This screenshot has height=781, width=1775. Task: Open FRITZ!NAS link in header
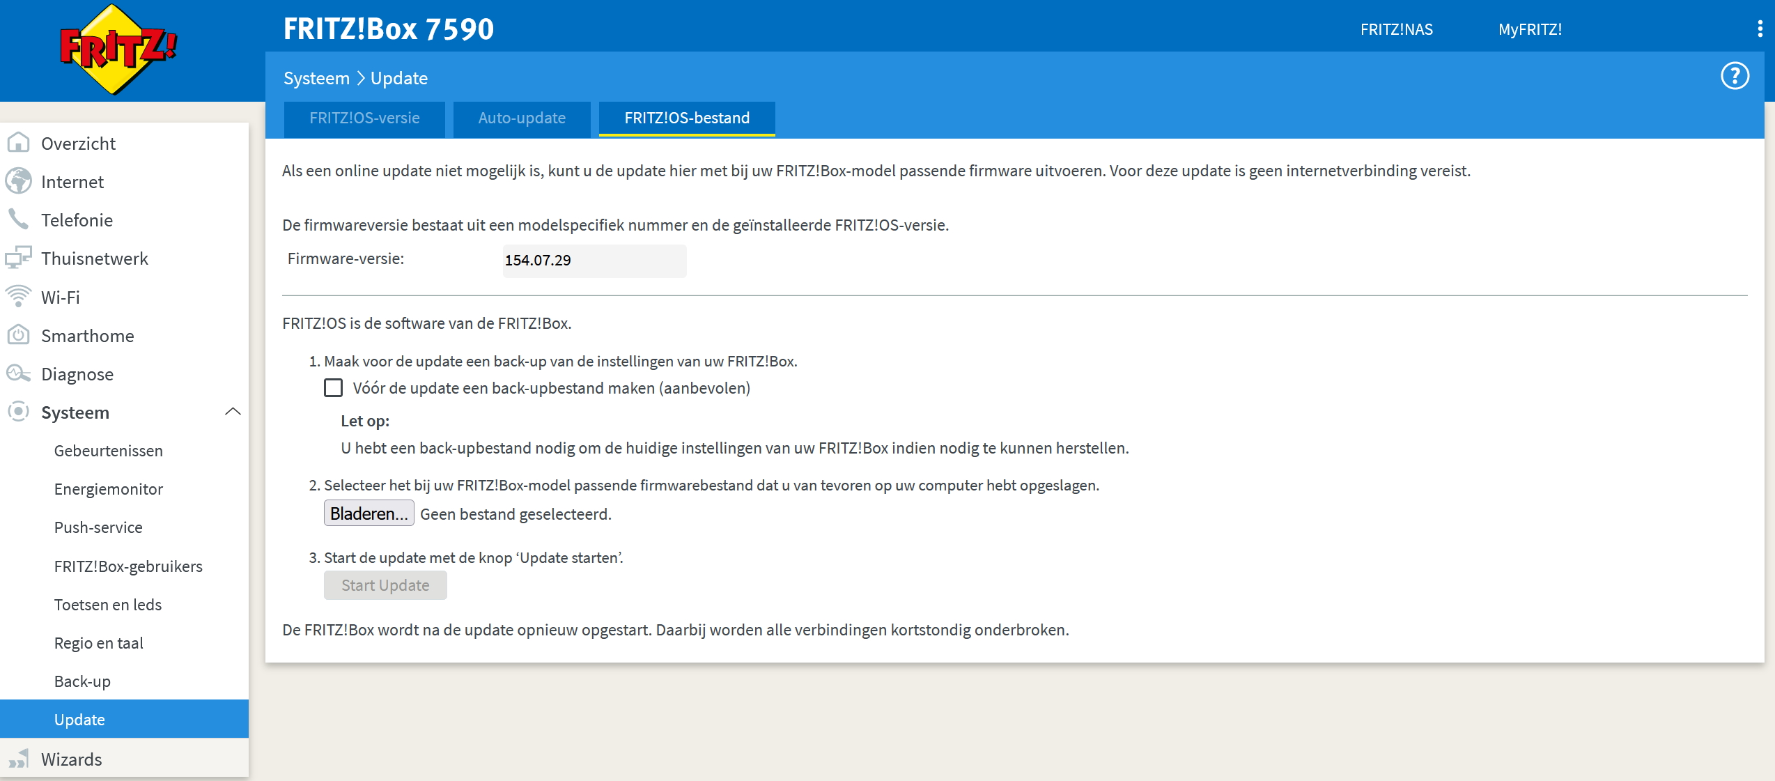coord(1396,29)
